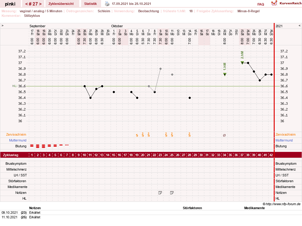Open the note icon on cycle day 25
This screenshot has height=226, width=302.
click(172, 193)
